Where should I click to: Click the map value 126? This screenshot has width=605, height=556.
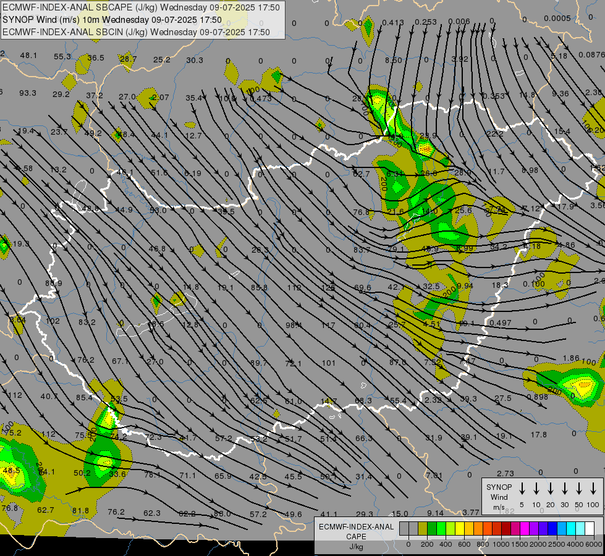coord(328,287)
